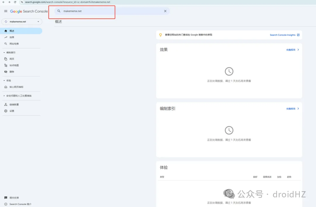Click the 提交反馈 feedback icon
Screen dimensions: 316x207
pos(6,198)
